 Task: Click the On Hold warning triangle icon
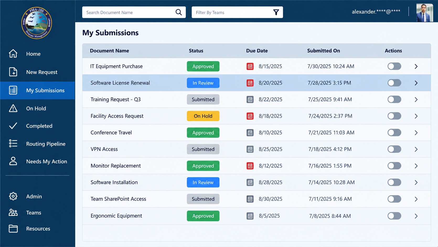13,108
